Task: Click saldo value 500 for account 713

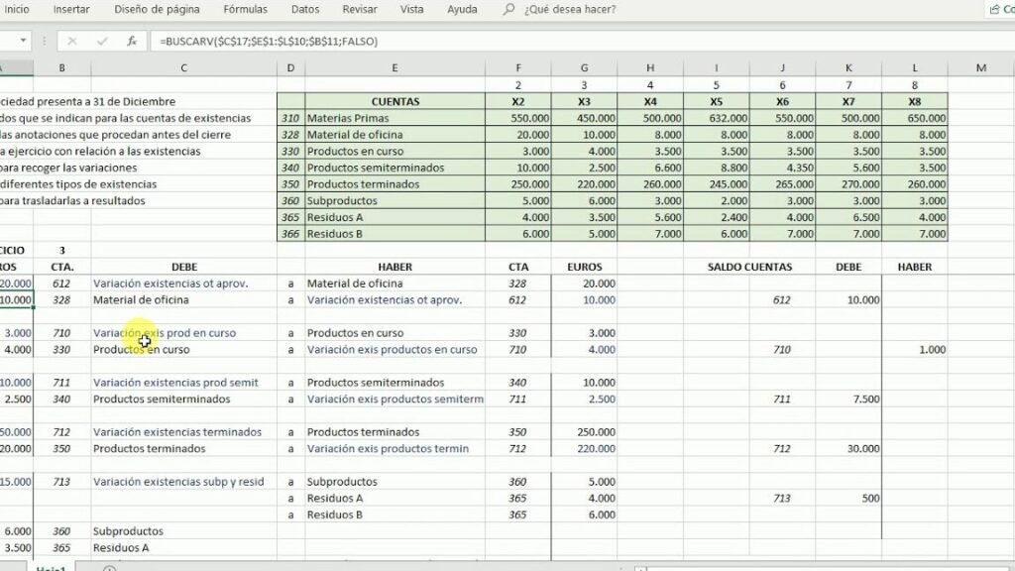Action: coord(848,498)
